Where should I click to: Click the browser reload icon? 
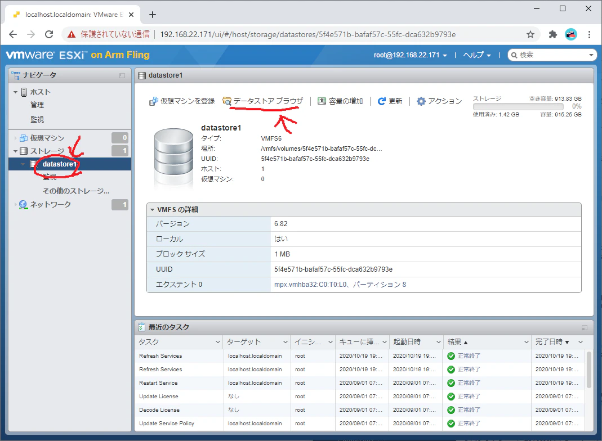(49, 34)
